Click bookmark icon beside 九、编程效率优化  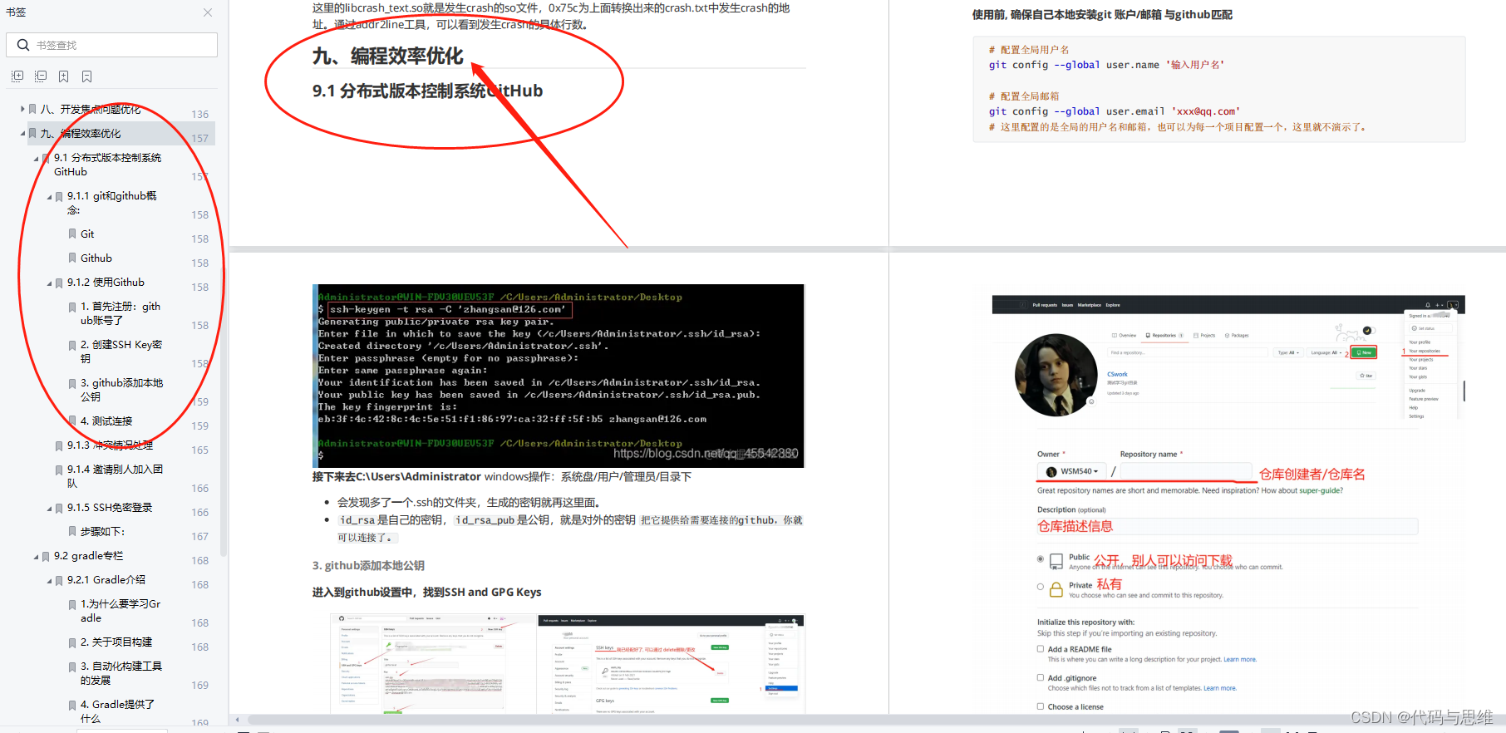pos(32,133)
